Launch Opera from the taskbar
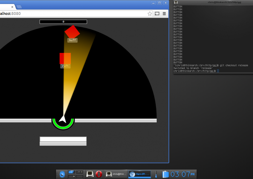This screenshot has height=179, width=253. (99, 174)
